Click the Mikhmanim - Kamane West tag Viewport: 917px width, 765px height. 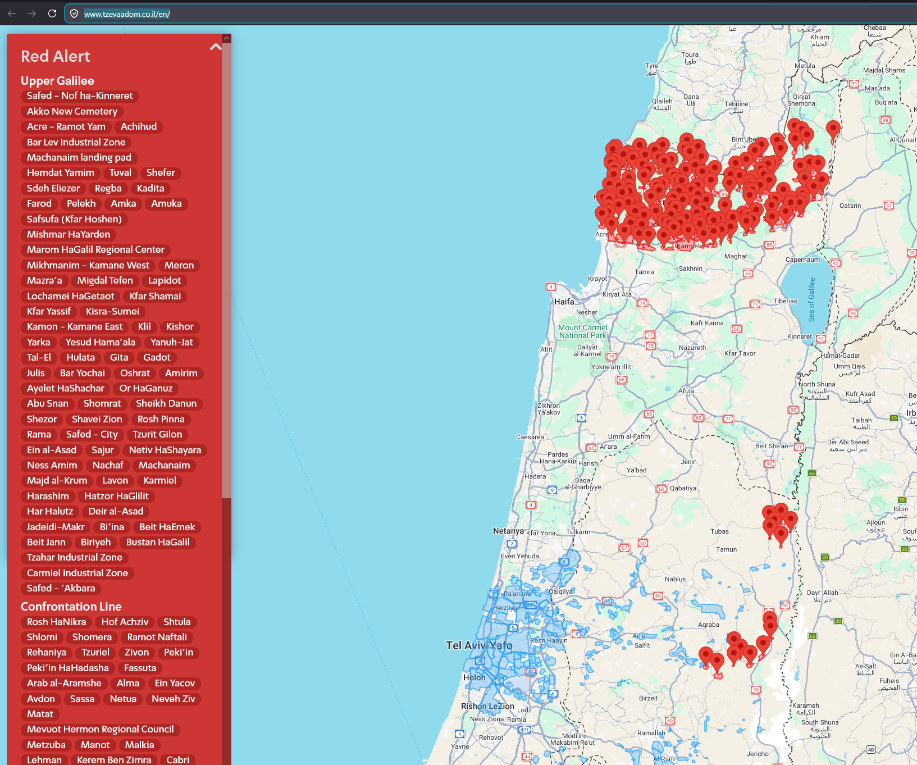pyautogui.click(x=88, y=265)
